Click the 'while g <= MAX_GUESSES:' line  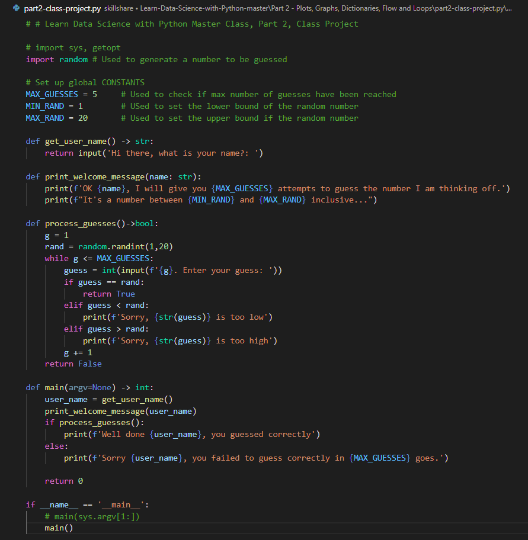point(99,258)
